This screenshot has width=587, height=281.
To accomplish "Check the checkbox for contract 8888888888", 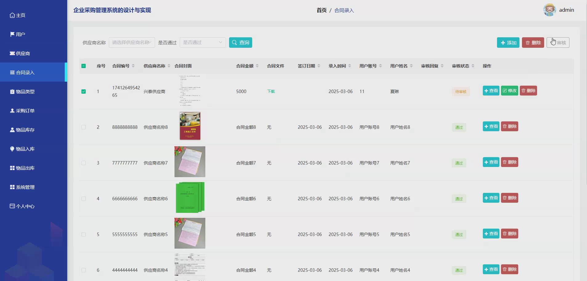I will tap(84, 127).
